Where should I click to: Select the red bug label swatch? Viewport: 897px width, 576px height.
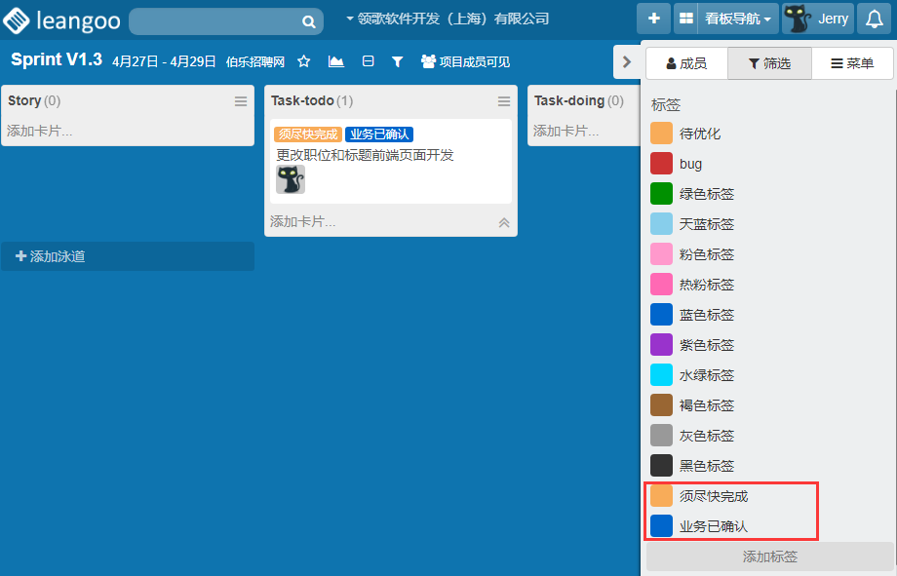662,164
